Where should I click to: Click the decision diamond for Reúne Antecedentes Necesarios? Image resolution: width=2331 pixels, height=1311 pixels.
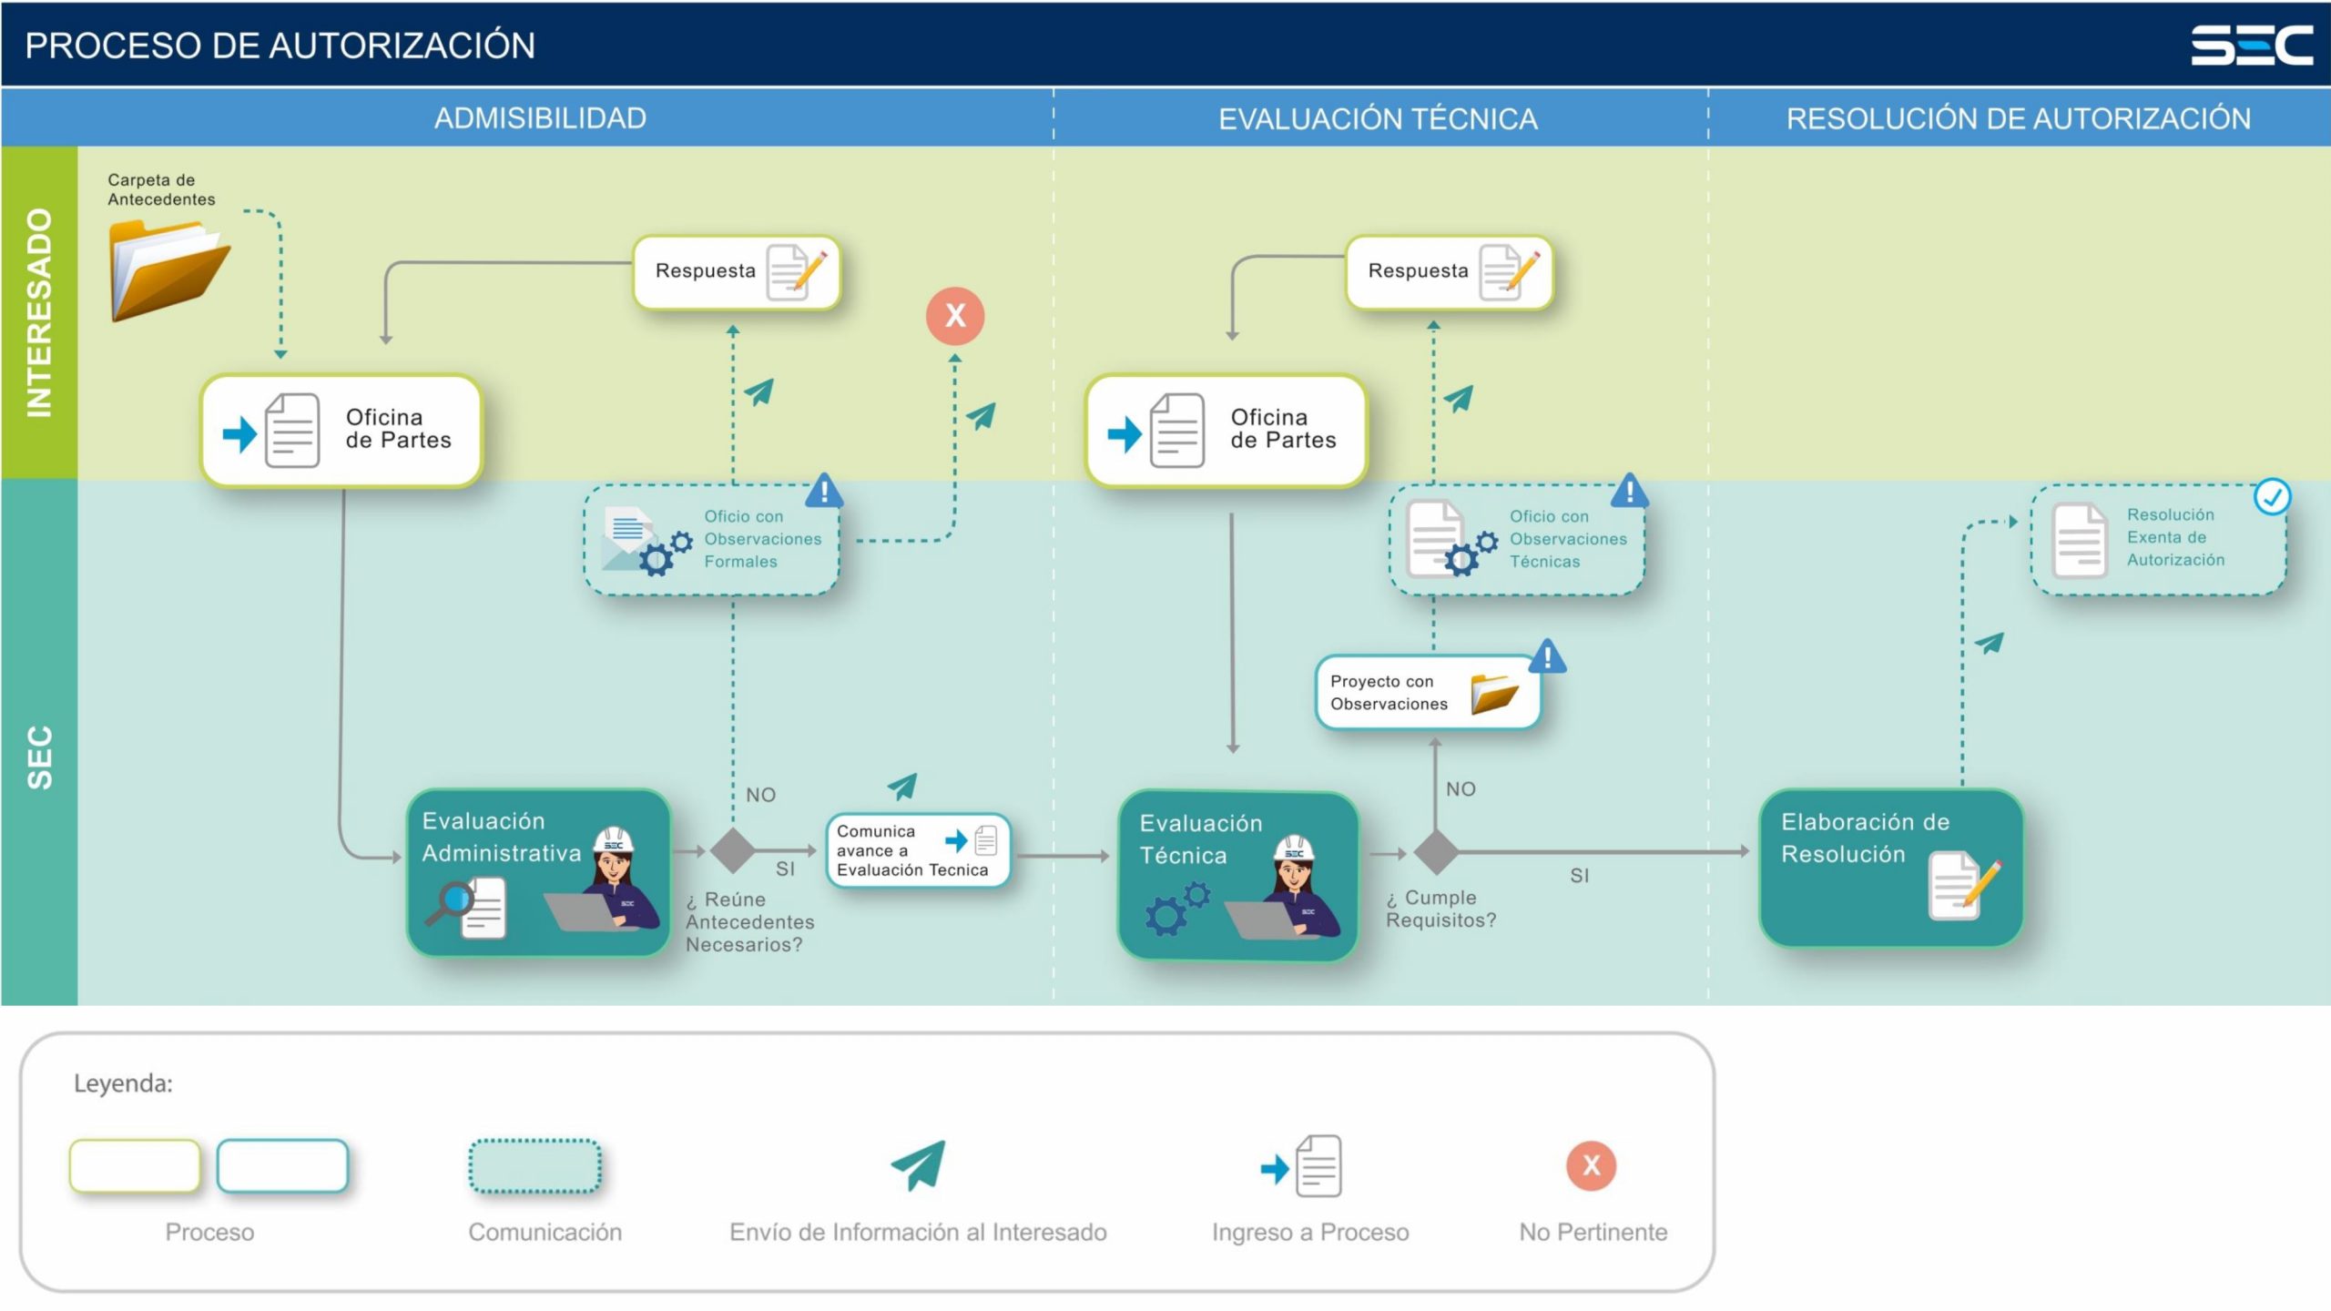pos(733,851)
